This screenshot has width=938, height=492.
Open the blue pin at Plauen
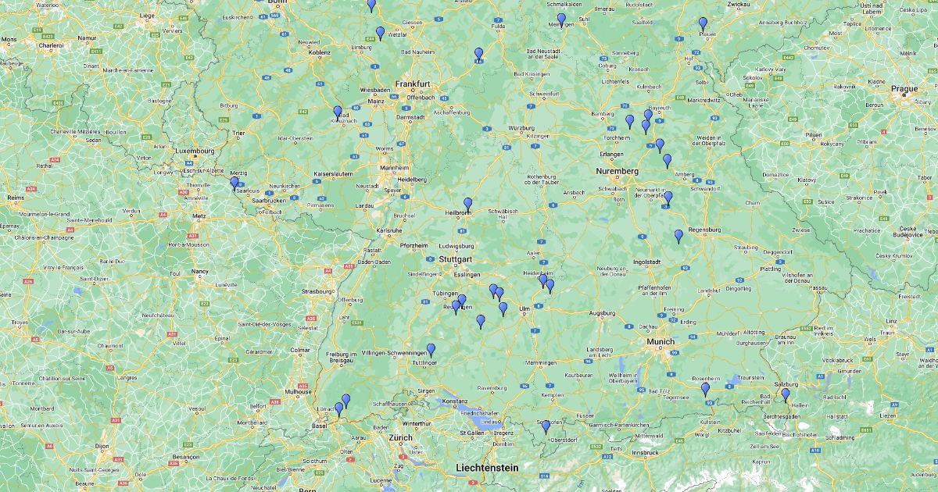pyautogui.click(x=703, y=23)
